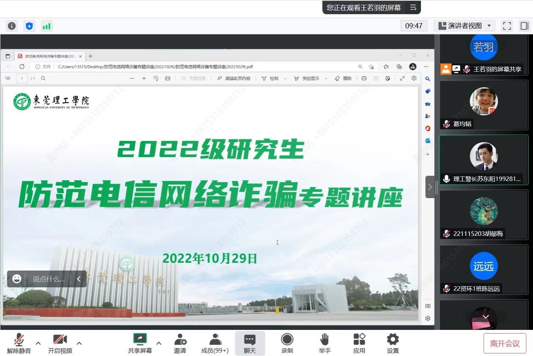533x356 pixels.
Task: Open the Apps (应用) panel
Action: 359,343
